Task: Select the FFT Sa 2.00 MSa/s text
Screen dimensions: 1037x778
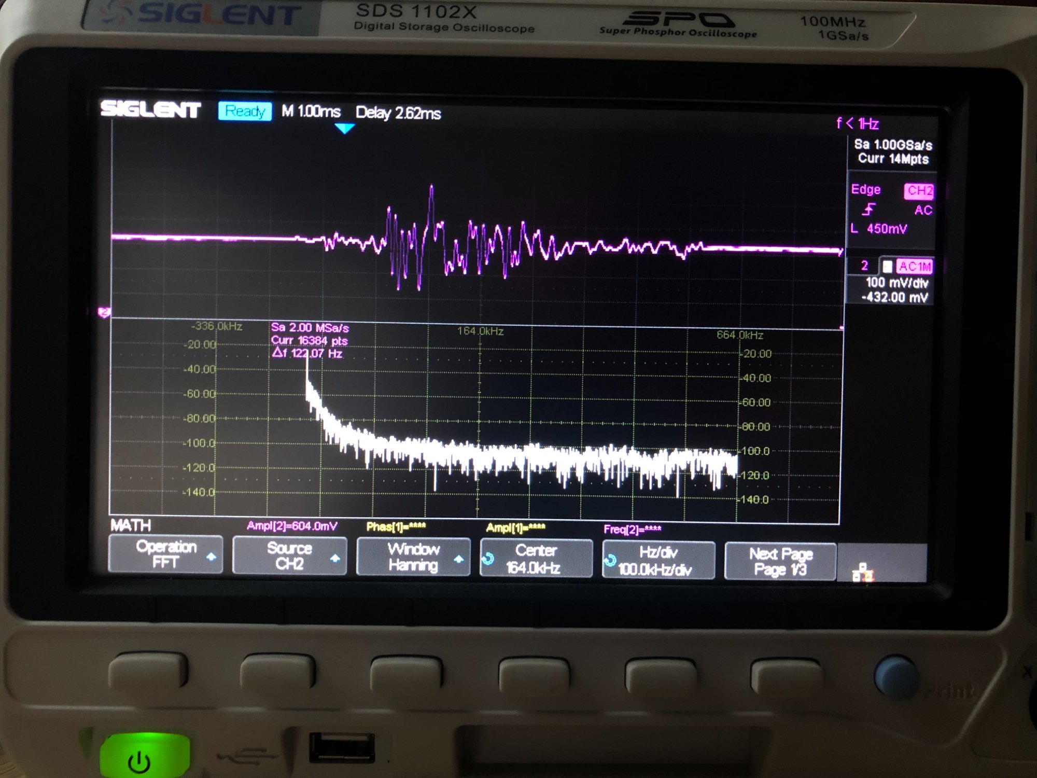Action: coord(310,327)
